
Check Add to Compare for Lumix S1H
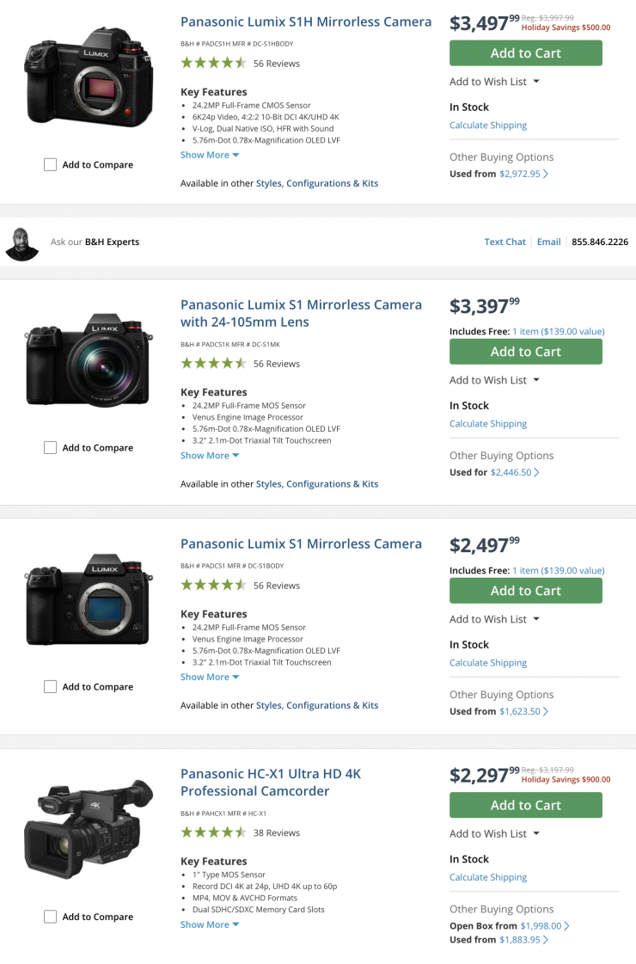point(51,165)
